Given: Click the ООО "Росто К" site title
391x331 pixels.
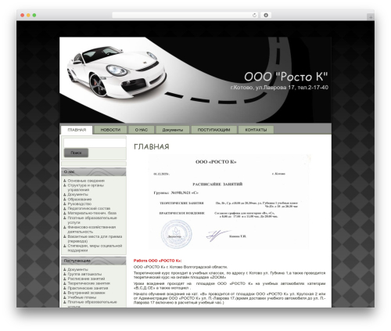Looking at the screenshot, I should point(285,77).
